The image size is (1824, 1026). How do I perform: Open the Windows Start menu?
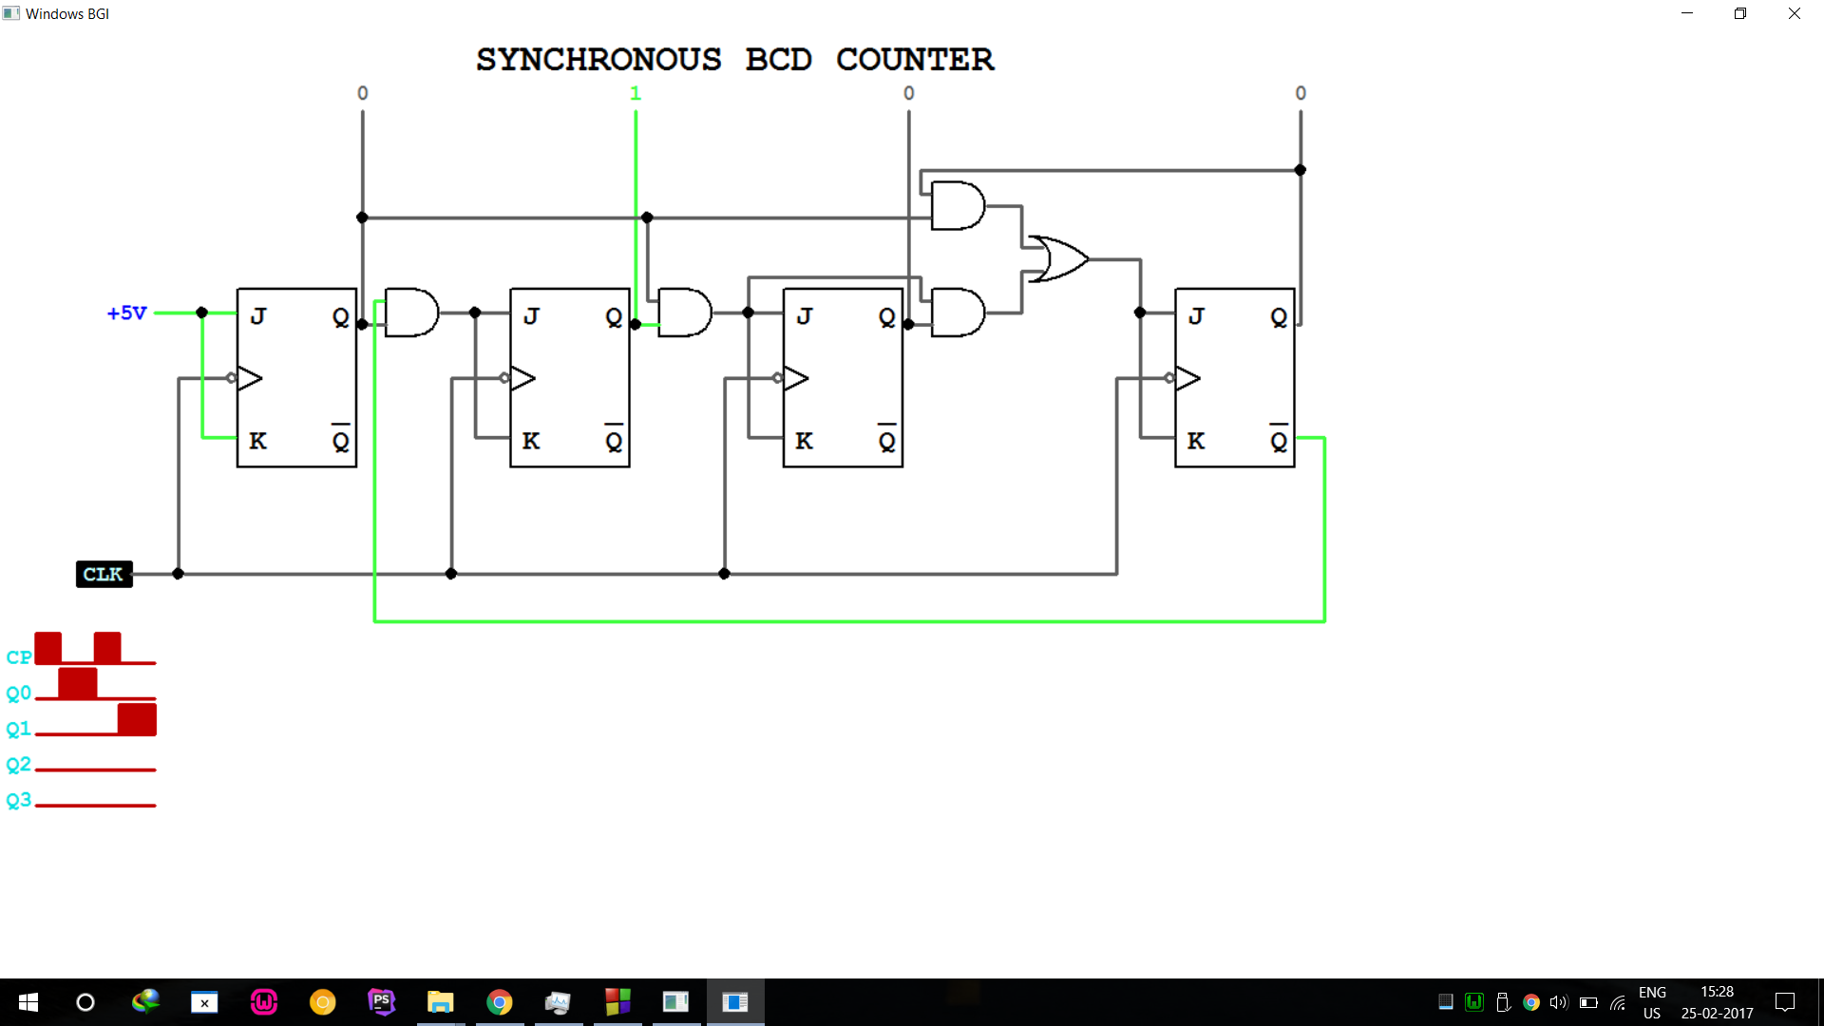pyautogui.click(x=28, y=1002)
